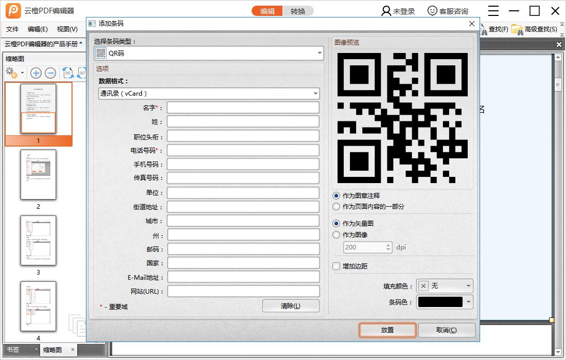Screen dimensions: 566x360
Task: Click 高级查找(S) folder search icon
Action: (x=518, y=30)
